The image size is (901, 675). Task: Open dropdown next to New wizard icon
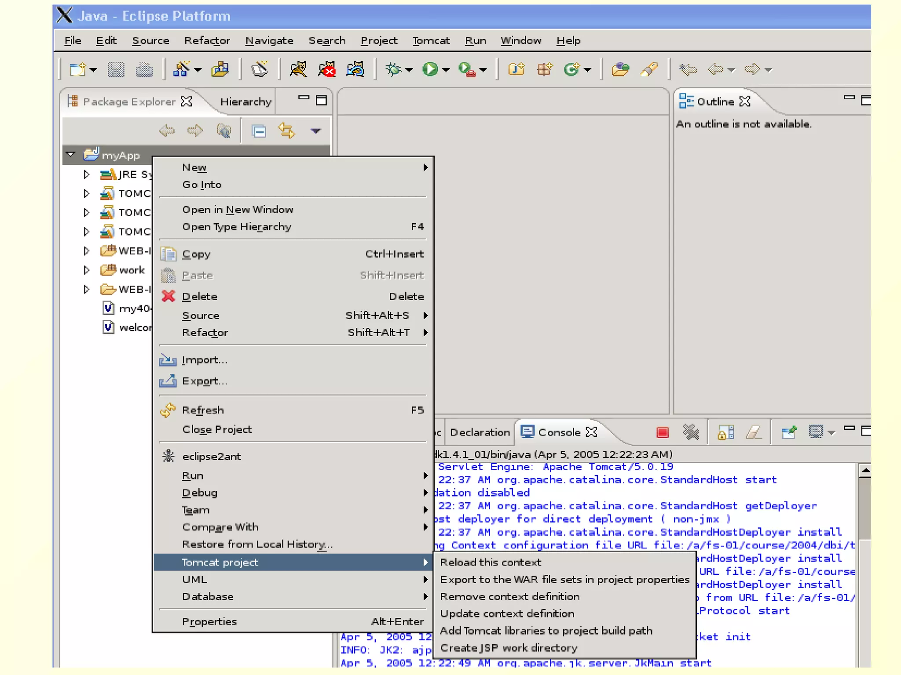[93, 70]
